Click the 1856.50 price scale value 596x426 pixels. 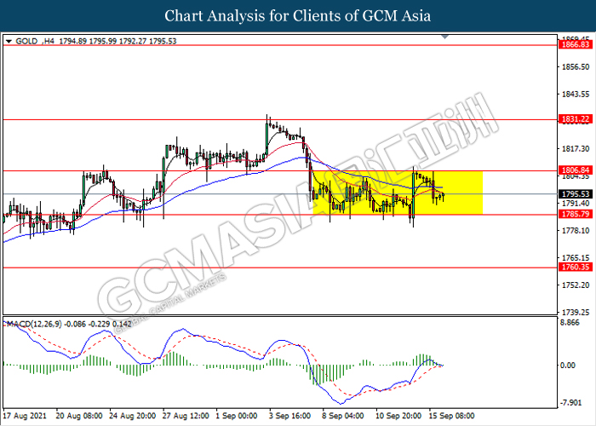[x=576, y=67]
